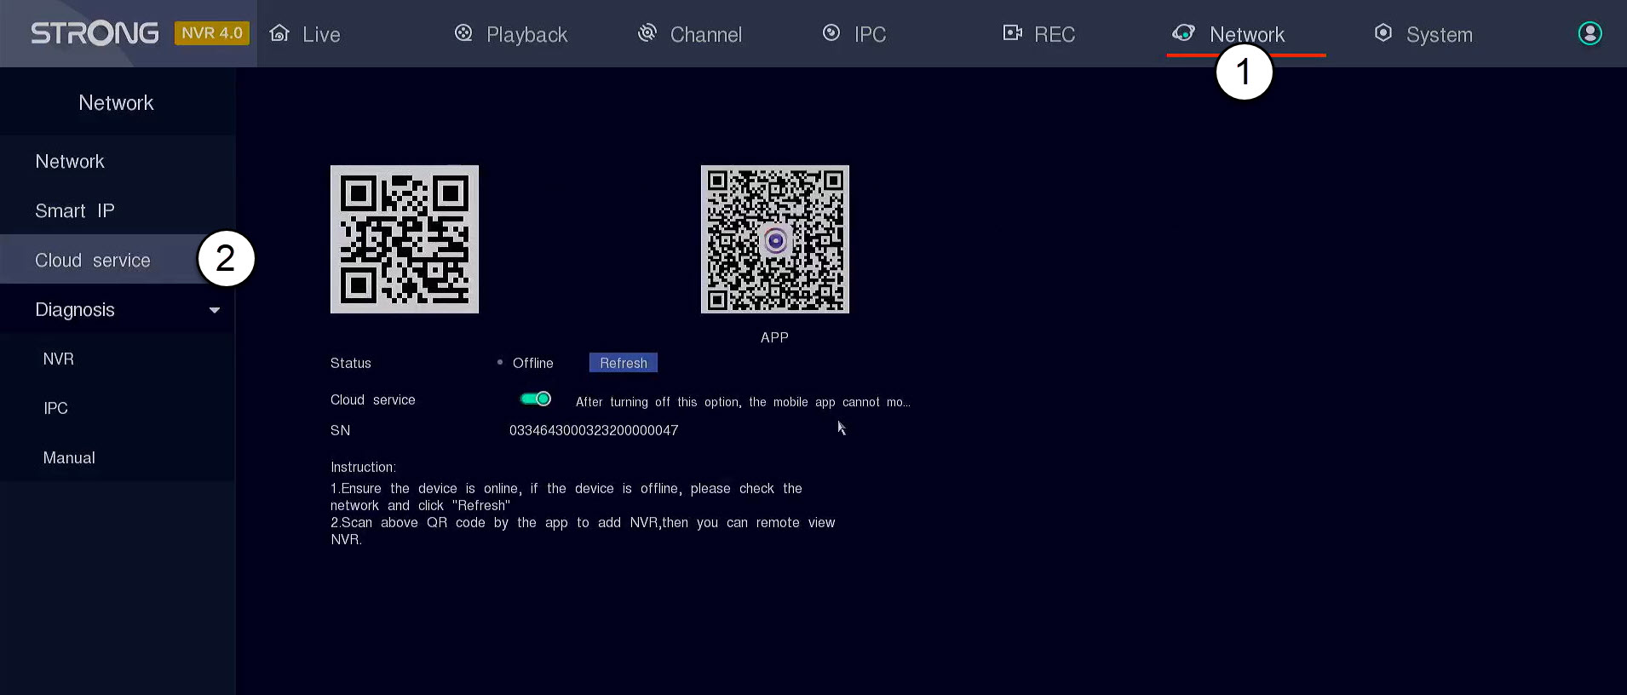The height and width of the screenshot is (695, 1627).
Task: Click the Status label
Action: [x=351, y=363]
